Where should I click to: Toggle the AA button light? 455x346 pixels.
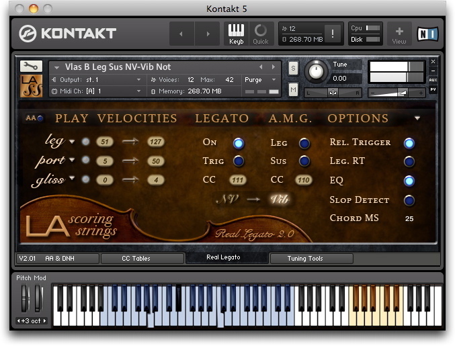[x=40, y=118]
